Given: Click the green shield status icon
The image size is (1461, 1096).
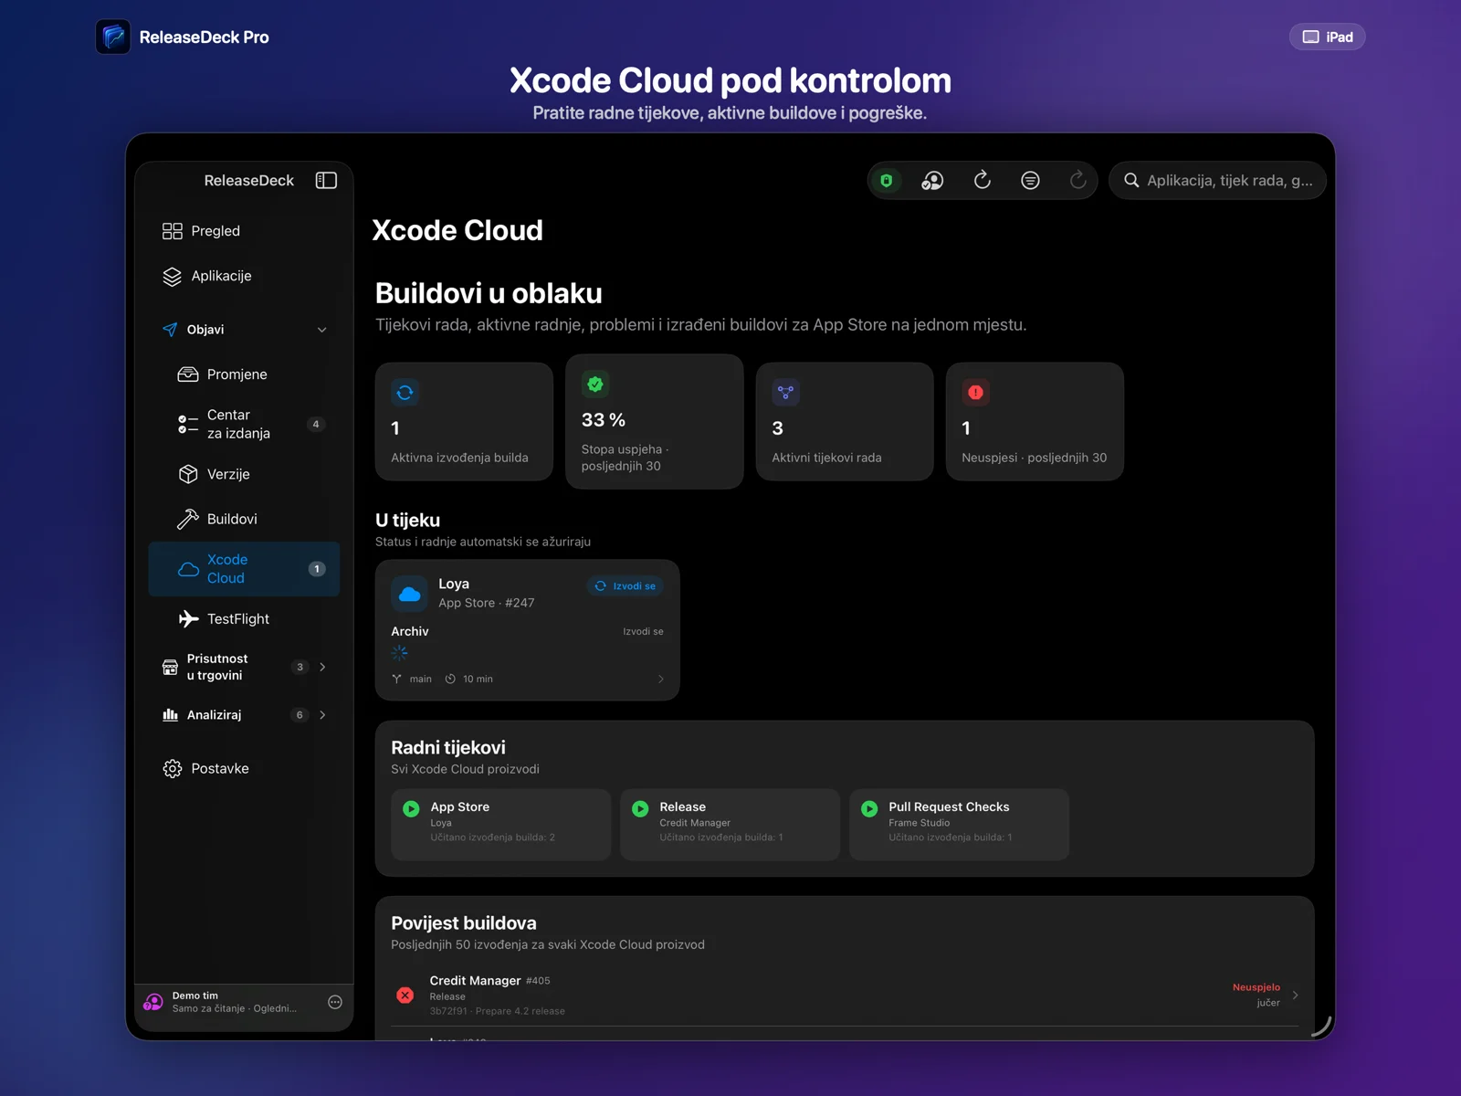Looking at the screenshot, I should click(886, 180).
